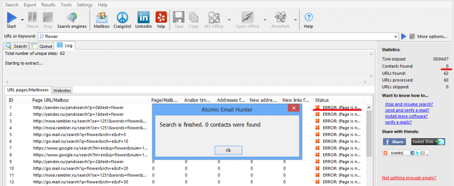
Task: Click the New links column header
Action: (297, 100)
